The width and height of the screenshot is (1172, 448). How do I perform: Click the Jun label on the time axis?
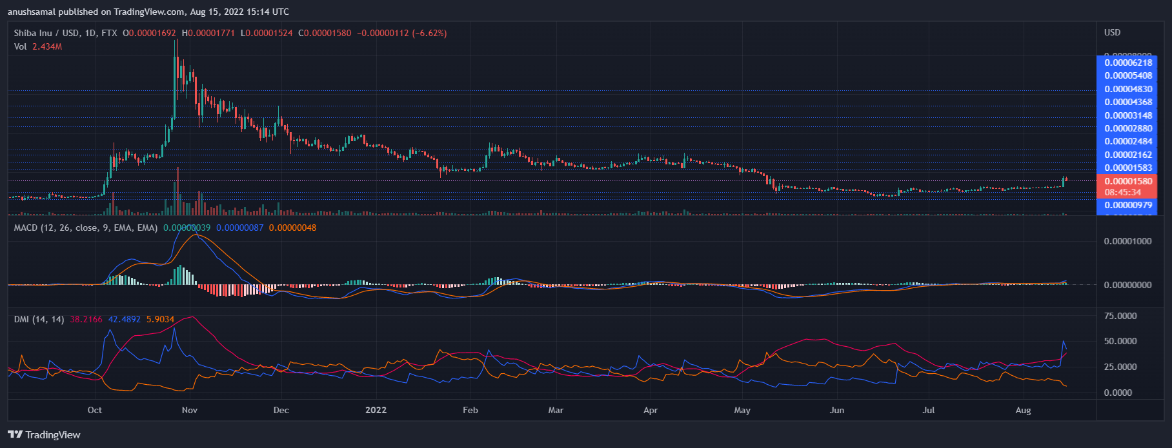click(x=837, y=410)
